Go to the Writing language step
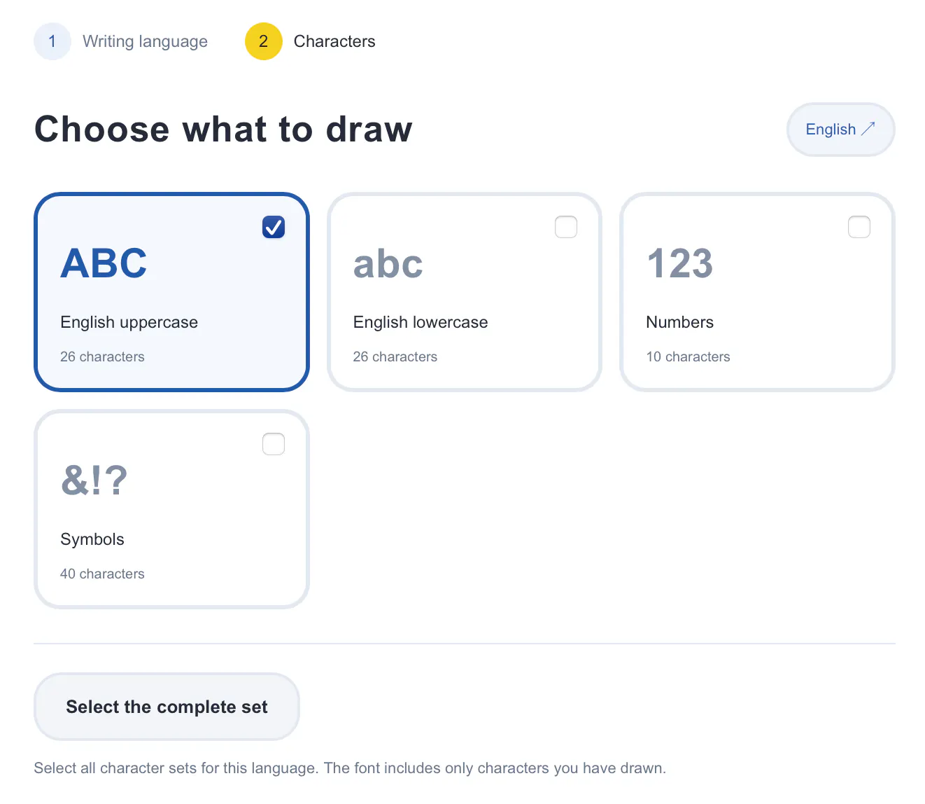The height and width of the screenshot is (804, 925). coord(145,41)
